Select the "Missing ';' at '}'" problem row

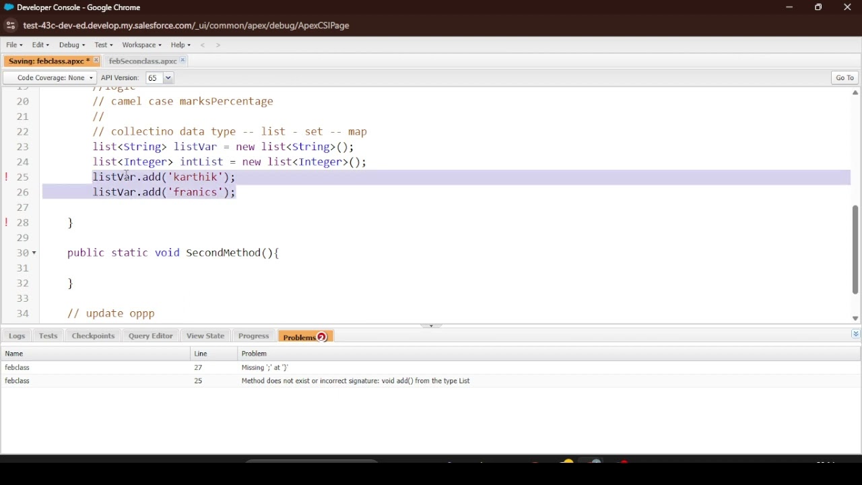pyautogui.click(x=431, y=368)
